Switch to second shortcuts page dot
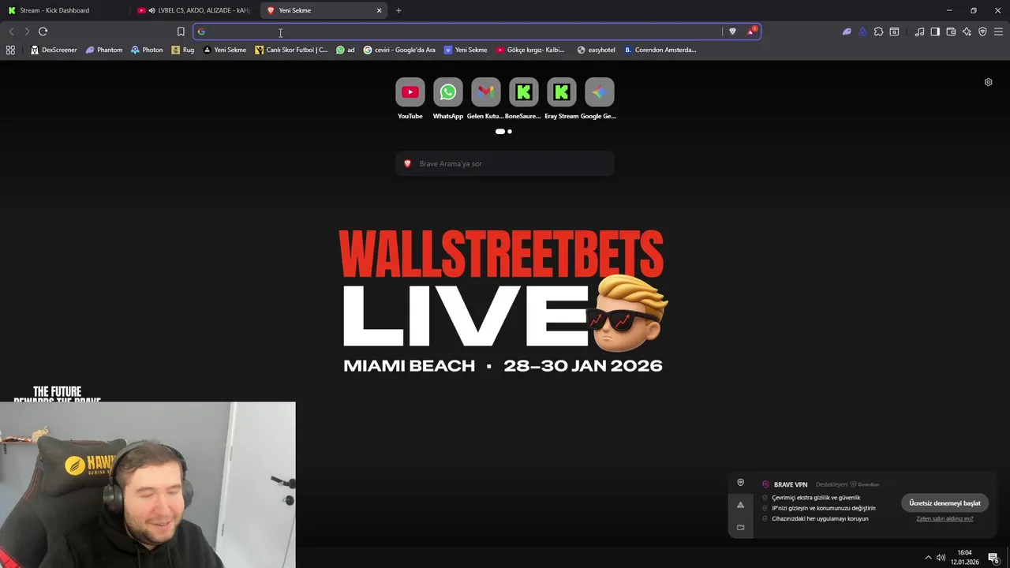Viewport: 1010px width, 568px height. pyautogui.click(x=510, y=132)
